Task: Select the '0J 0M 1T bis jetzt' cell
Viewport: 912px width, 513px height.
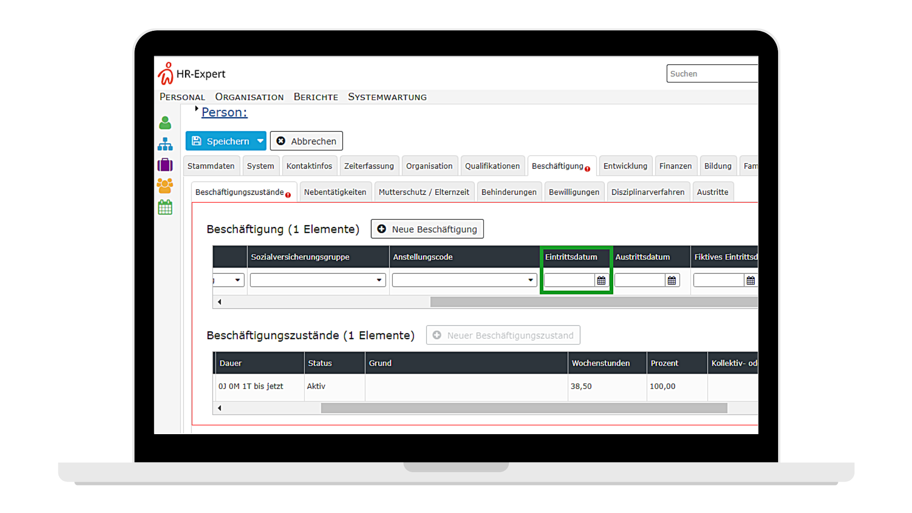Action: coord(259,386)
